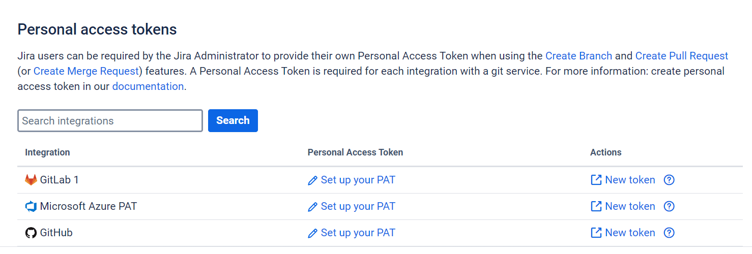Set up your PAT for Microsoft Azure

coord(358,206)
